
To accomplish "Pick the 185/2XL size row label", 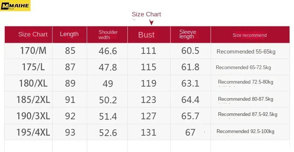I will (x=33, y=100).
